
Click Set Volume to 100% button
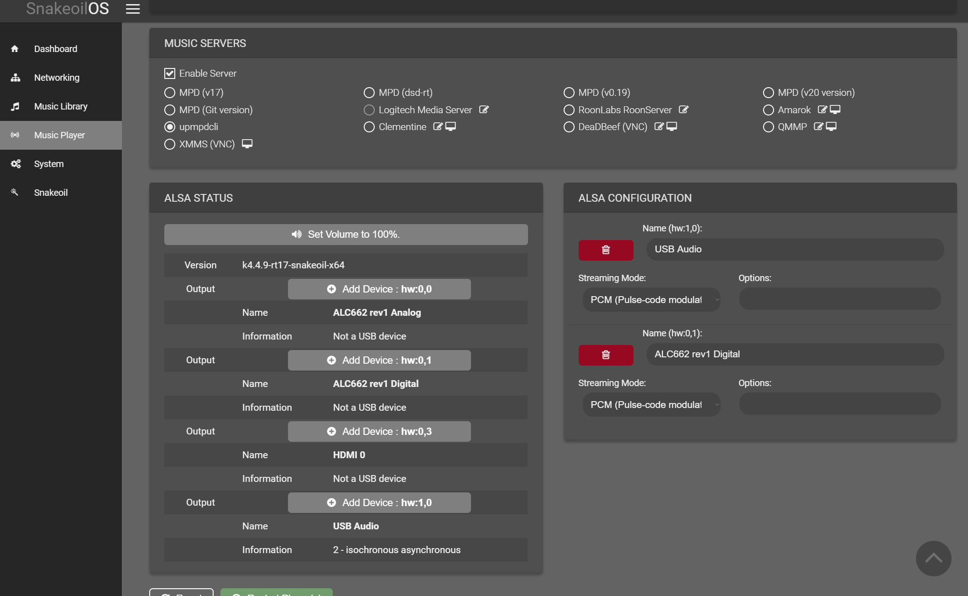tap(346, 235)
